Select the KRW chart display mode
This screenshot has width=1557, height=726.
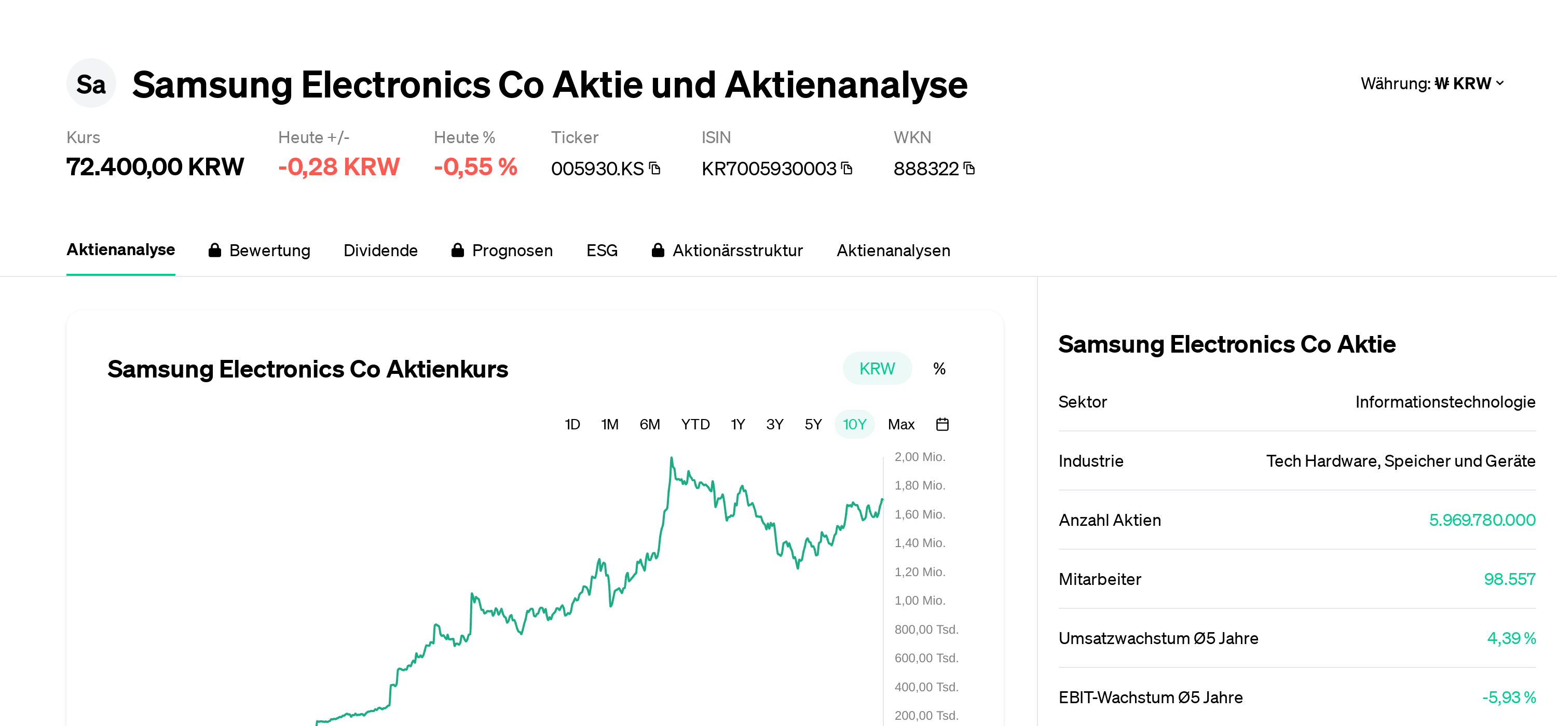tap(877, 368)
